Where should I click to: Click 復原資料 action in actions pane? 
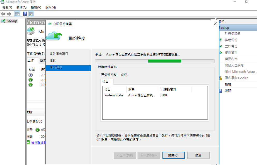pyautogui.click(x=231, y=53)
